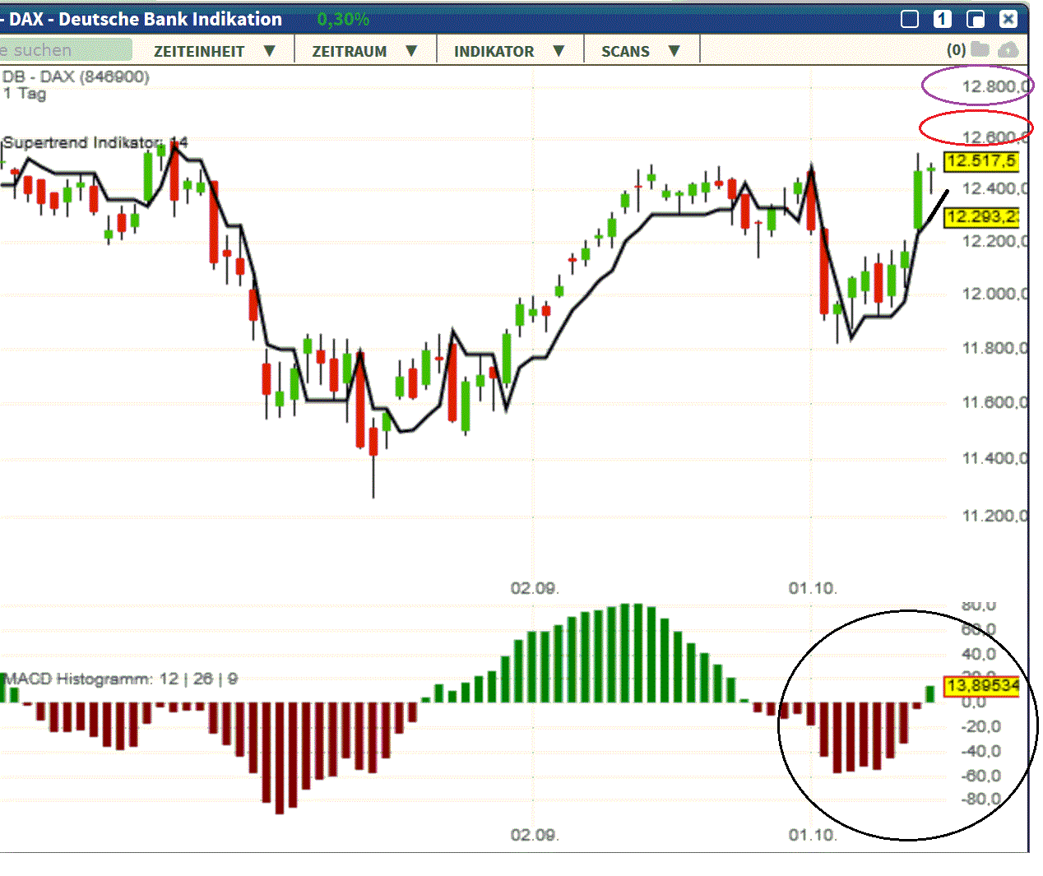
Task: Click the cloud upload icon
Action: point(1008,50)
